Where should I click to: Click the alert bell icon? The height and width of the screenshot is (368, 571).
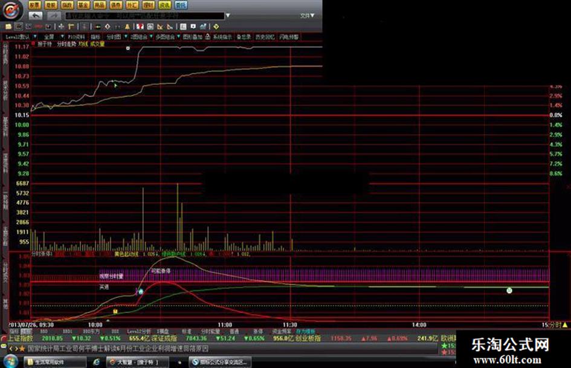(x=127, y=27)
